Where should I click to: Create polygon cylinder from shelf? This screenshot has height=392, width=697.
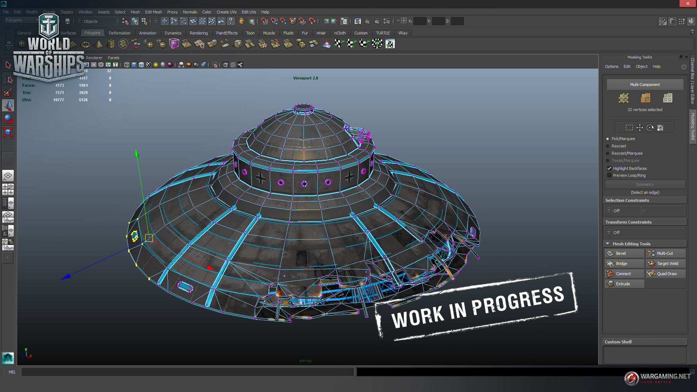pyautogui.click(x=111, y=44)
